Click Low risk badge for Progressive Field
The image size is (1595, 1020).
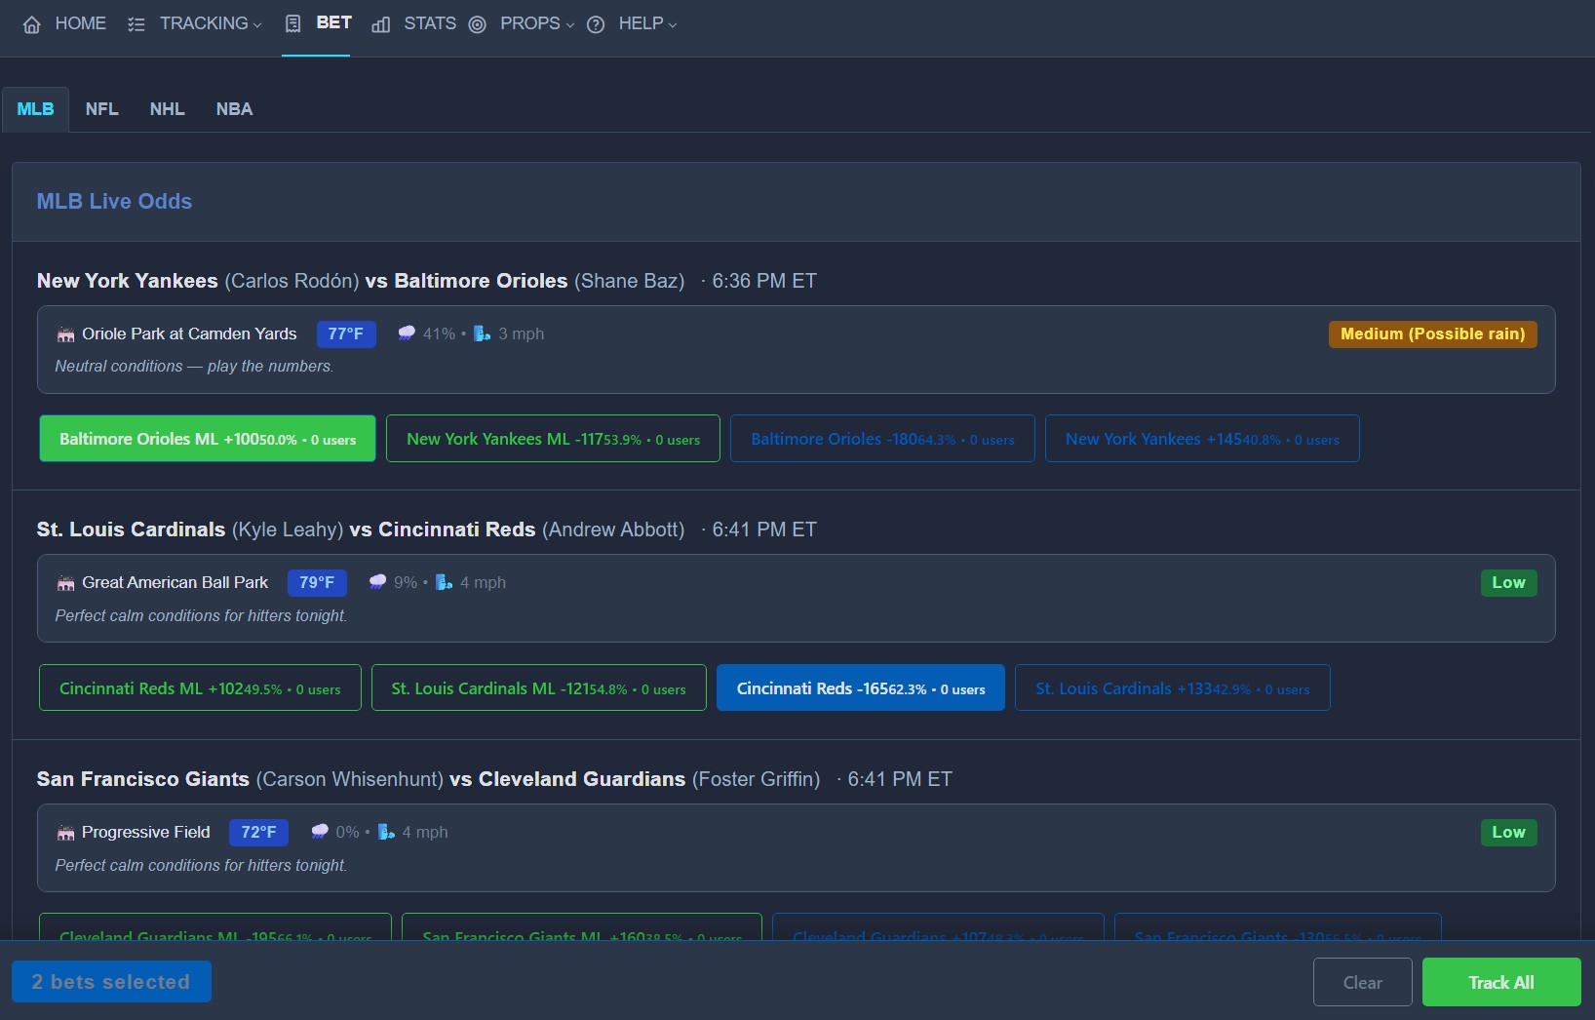pyautogui.click(x=1508, y=833)
